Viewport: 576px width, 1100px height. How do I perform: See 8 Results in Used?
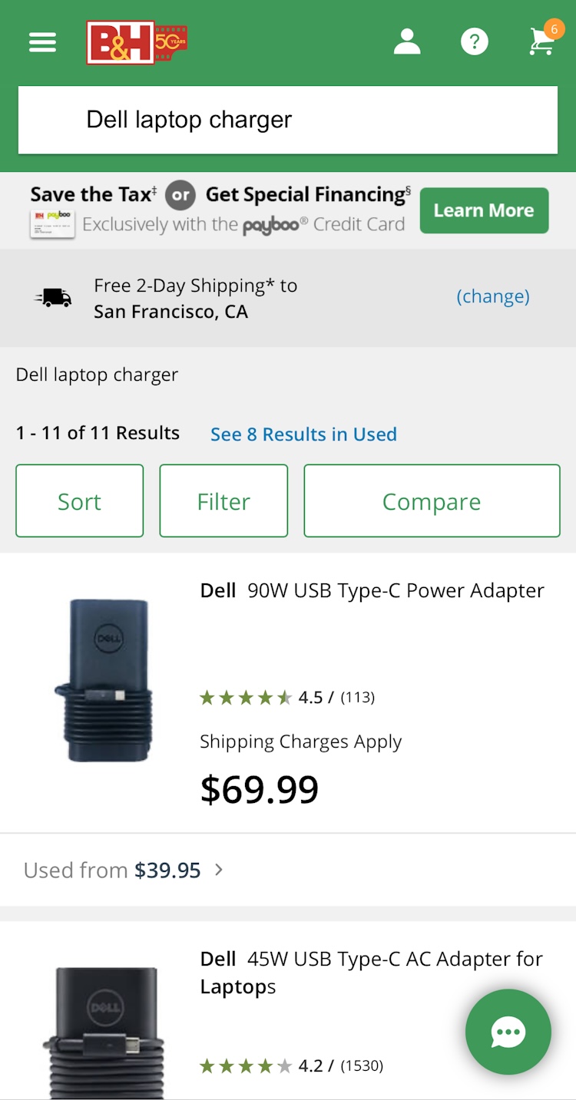(x=303, y=434)
